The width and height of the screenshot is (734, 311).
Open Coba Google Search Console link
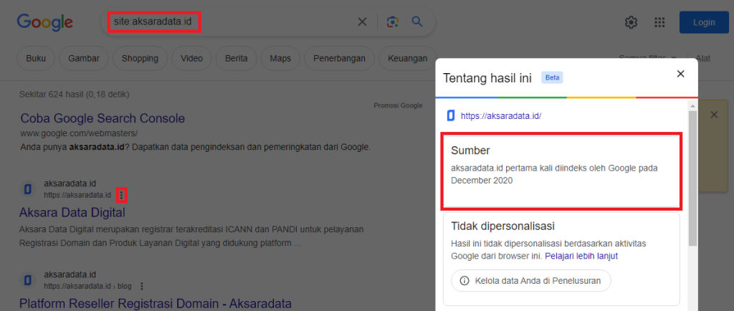[x=103, y=118]
